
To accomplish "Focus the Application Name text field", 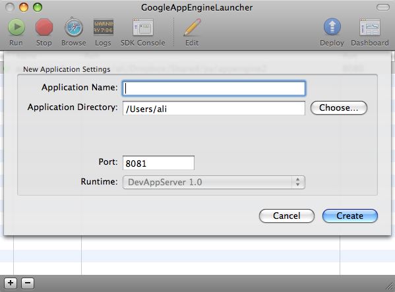I will coord(214,88).
